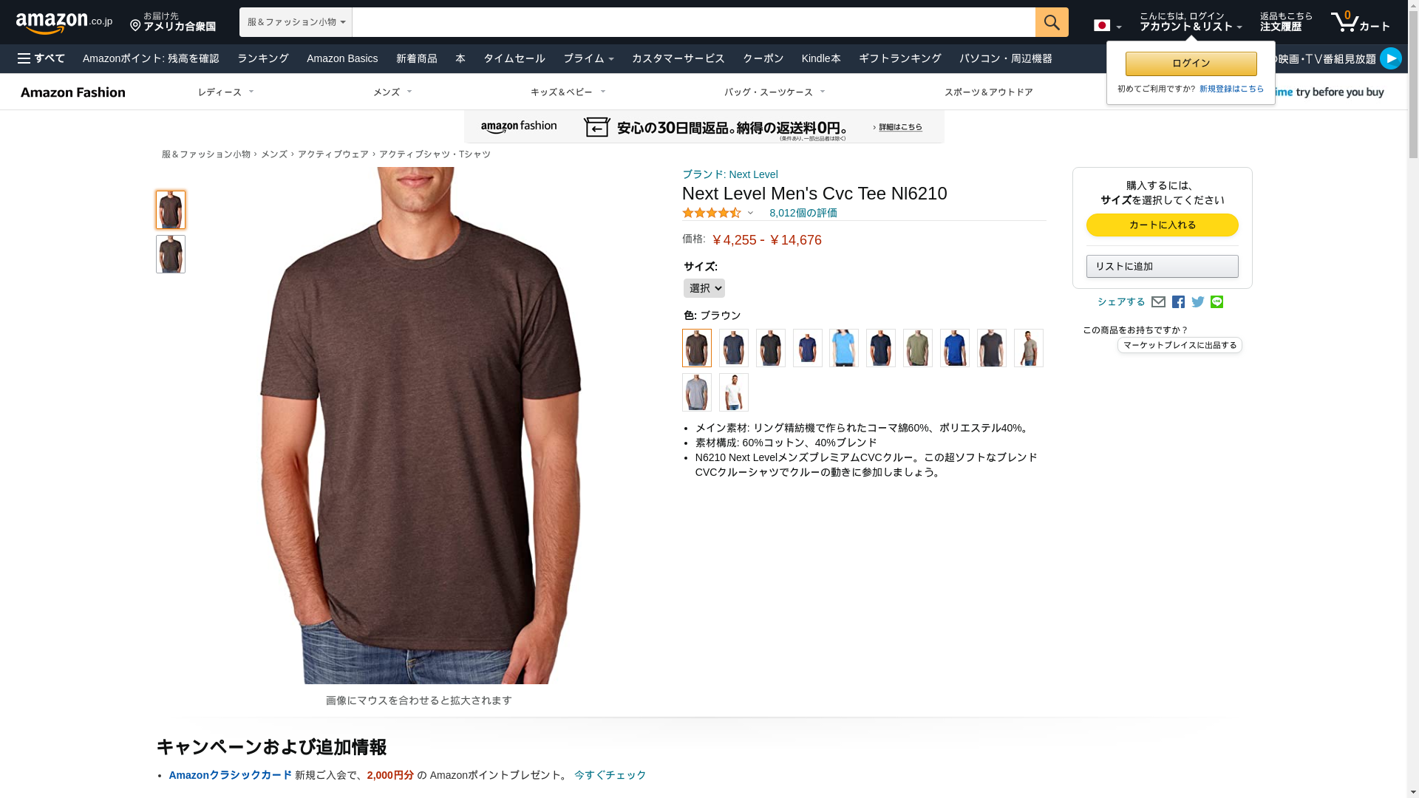Viewport: 1419px width, 798px height.
Task: Select the light blue shirt color swatch
Action: pos(844,348)
